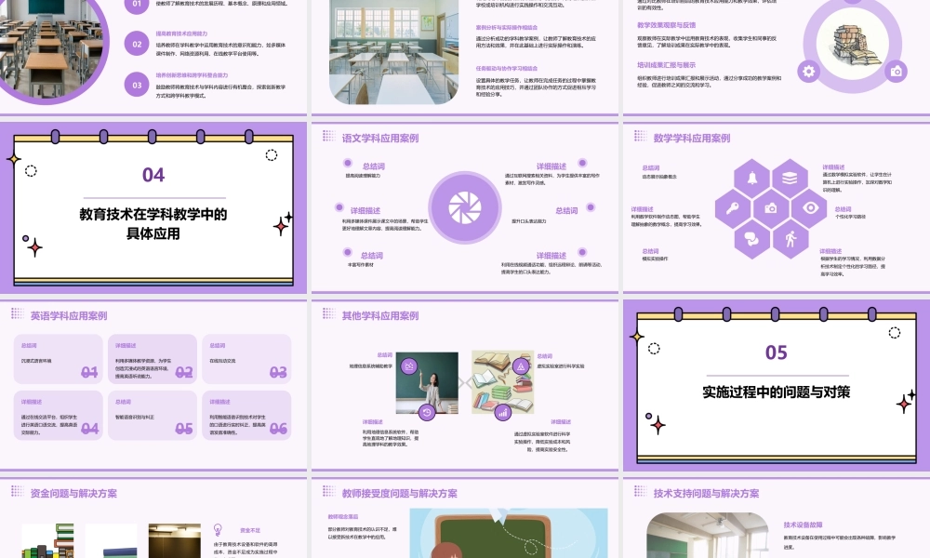Click the picture icon on the teacher photo
Image resolution: width=930 pixels, height=558 pixels.
coord(409,365)
